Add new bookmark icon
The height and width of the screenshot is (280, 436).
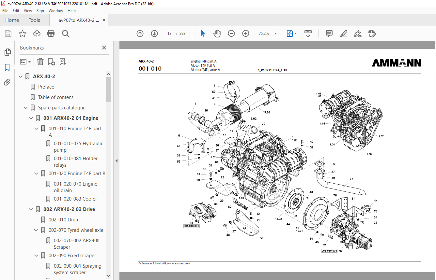point(51,62)
